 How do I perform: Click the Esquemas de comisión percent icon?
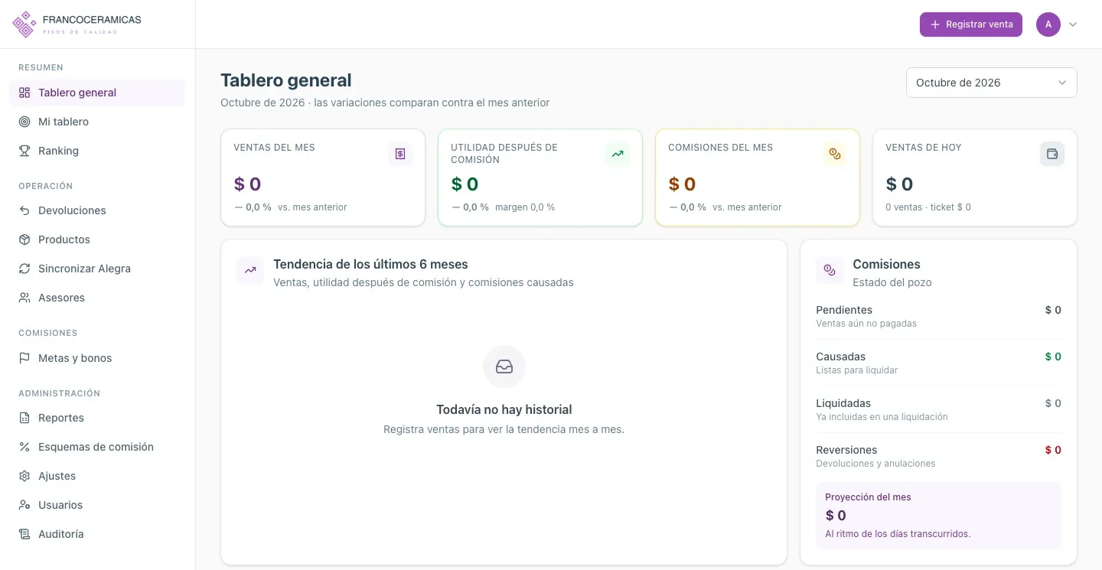pos(24,447)
